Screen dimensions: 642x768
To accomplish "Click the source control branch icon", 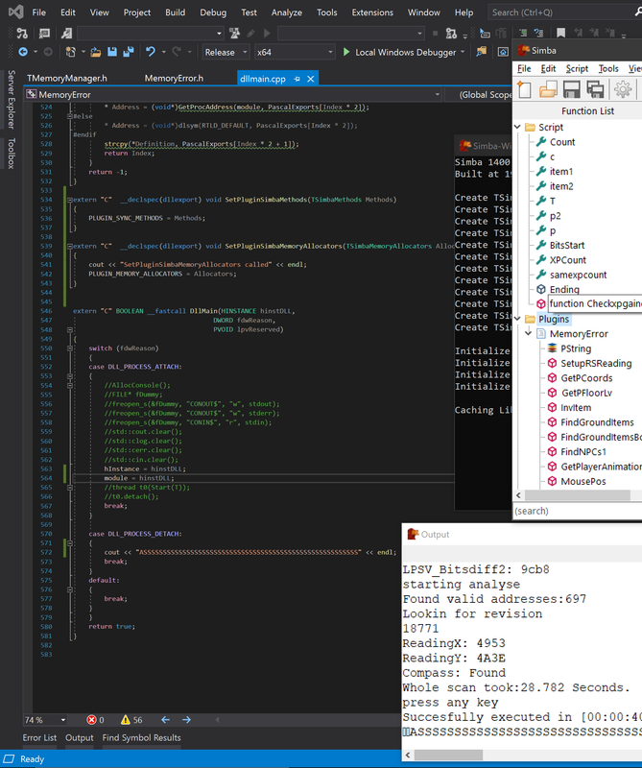I will click(22, 33).
